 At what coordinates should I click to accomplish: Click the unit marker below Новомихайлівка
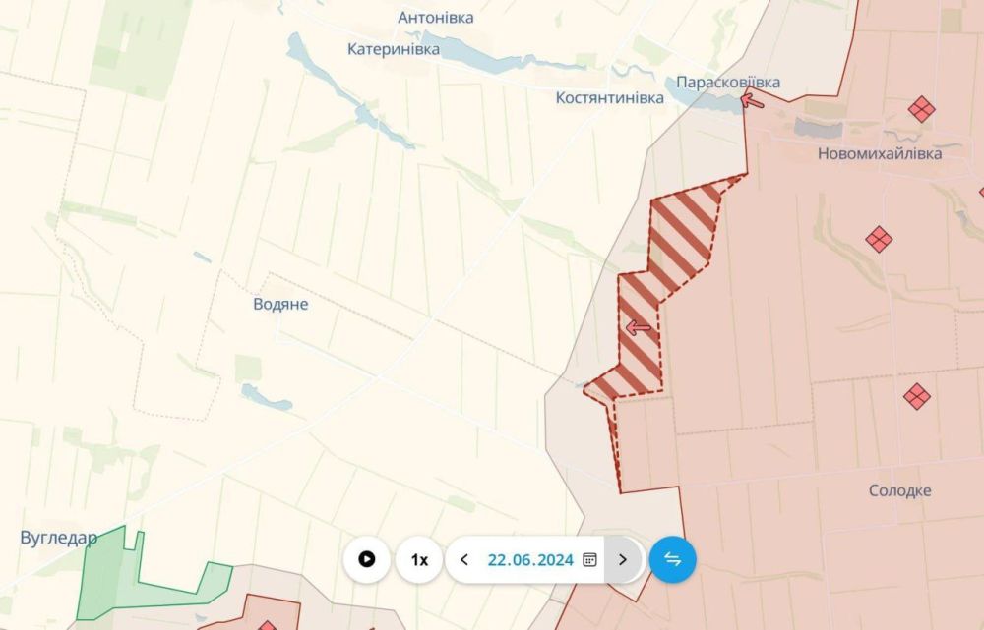(x=879, y=240)
